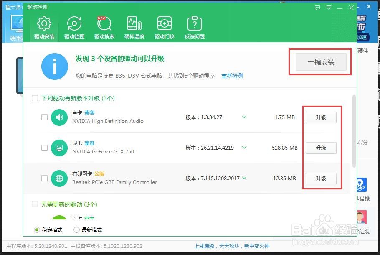
Task: Click the 装机 avatar icon in 鲁大师 sidebar
Action: (362, 217)
